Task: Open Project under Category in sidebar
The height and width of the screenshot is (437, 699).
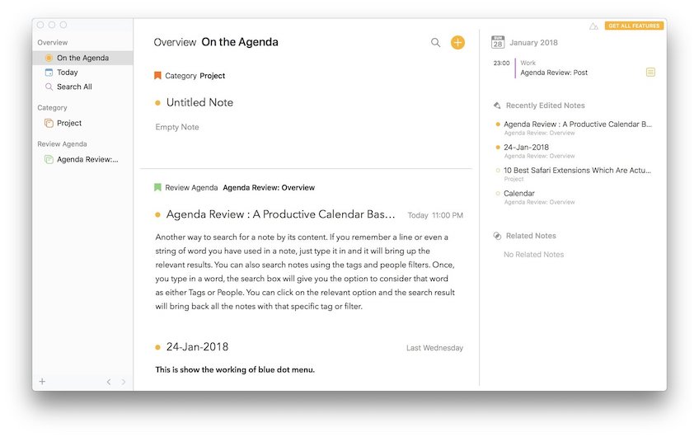Action: (x=68, y=123)
